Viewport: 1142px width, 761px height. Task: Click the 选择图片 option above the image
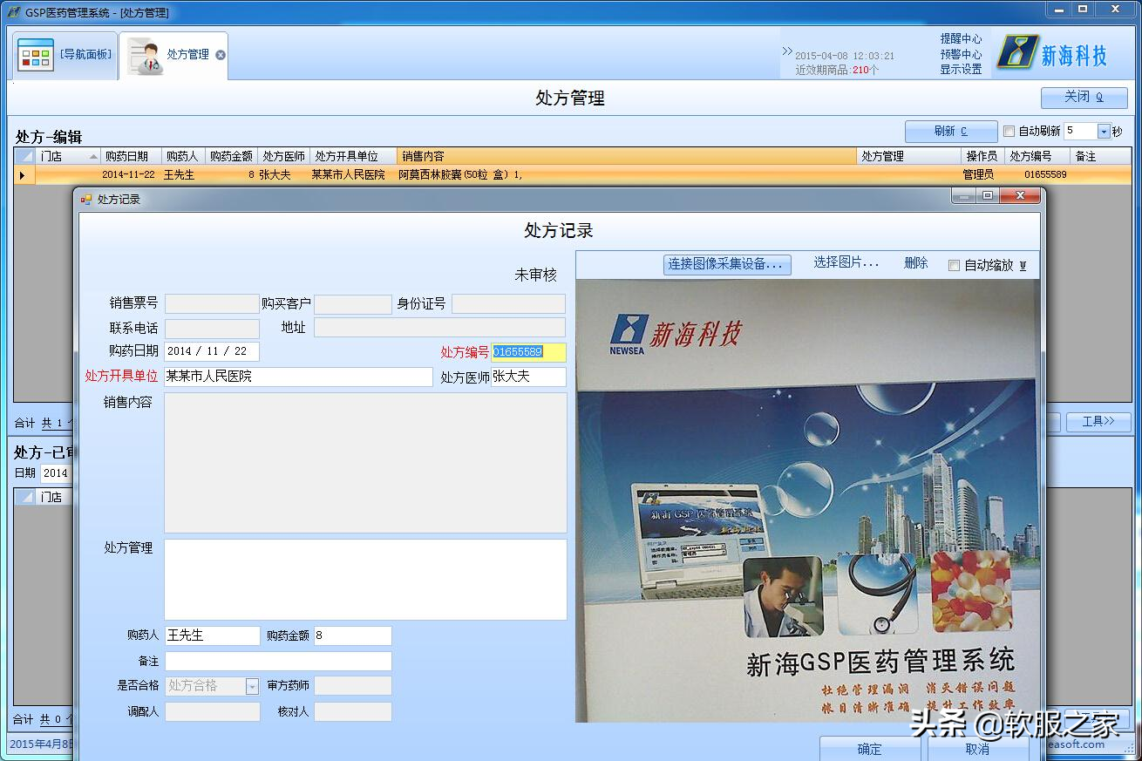click(x=846, y=263)
